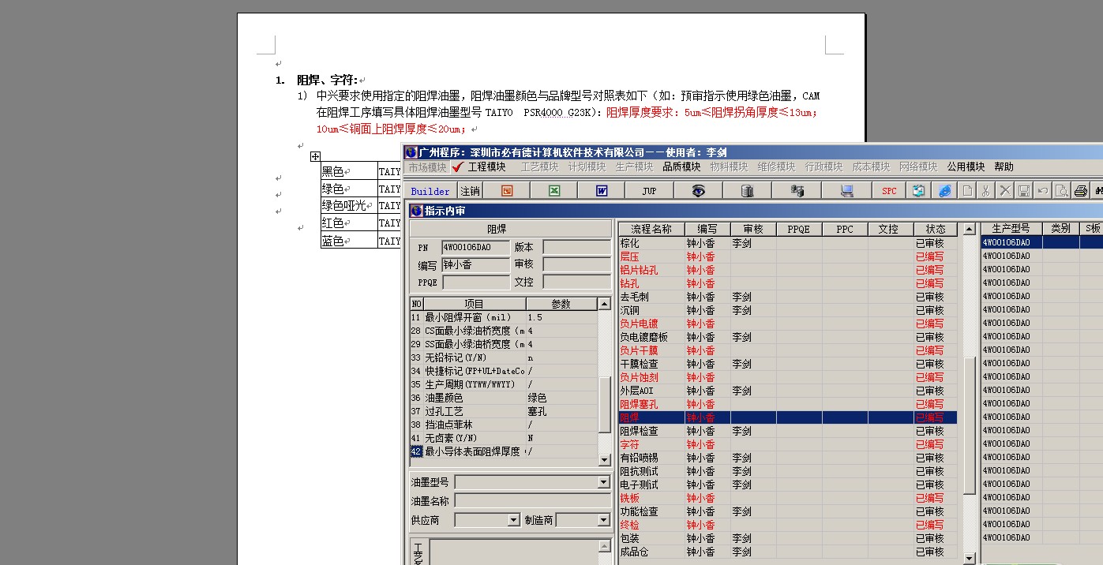This screenshot has height=565, width=1103.
Task: Click the 油墨名称 input field
Action: (x=532, y=501)
